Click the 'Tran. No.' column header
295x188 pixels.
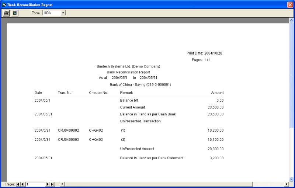(x=65, y=93)
